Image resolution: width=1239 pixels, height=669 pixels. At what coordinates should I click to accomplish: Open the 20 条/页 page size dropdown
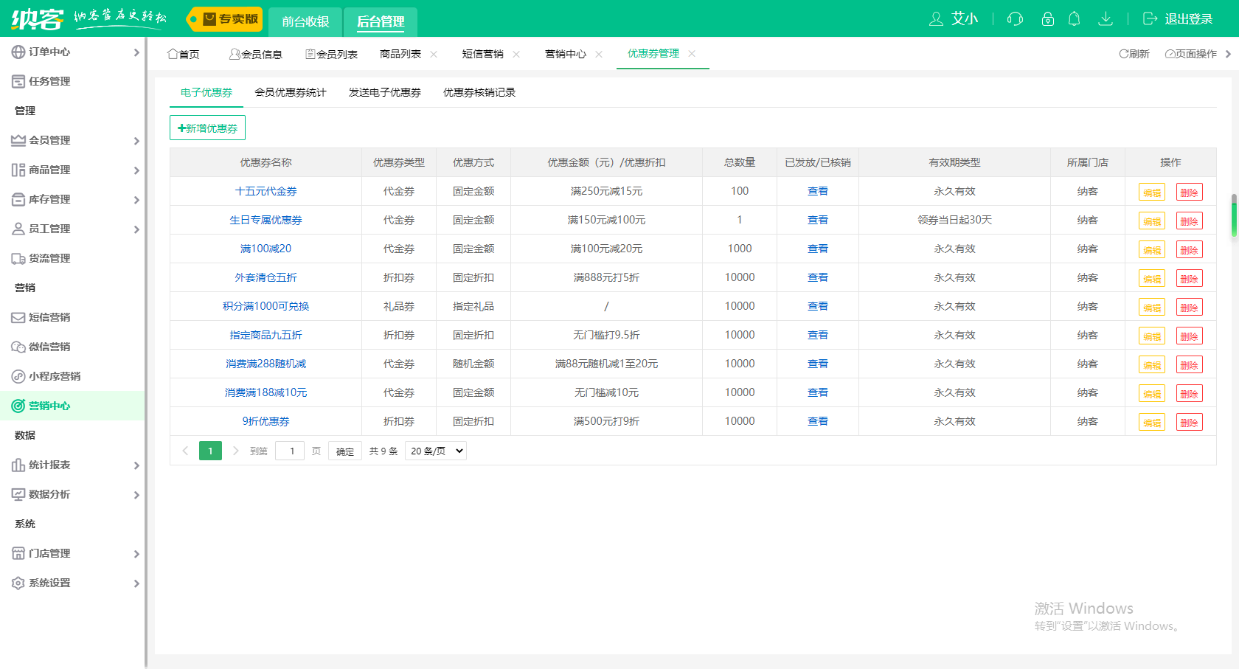coord(436,451)
